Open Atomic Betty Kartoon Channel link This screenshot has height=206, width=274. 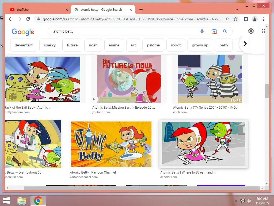point(93,172)
